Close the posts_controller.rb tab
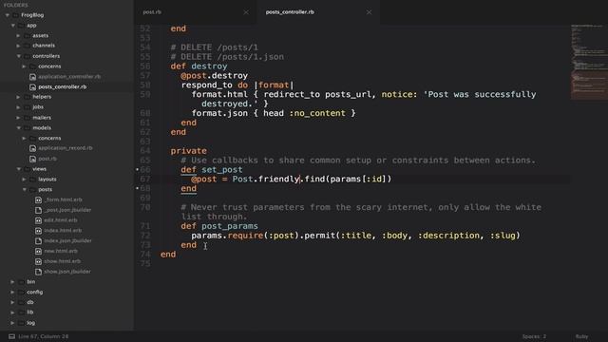 tap(369, 12)
